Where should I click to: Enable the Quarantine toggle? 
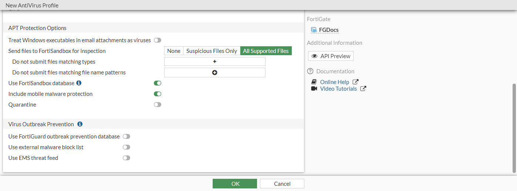(x=158, y=105)
